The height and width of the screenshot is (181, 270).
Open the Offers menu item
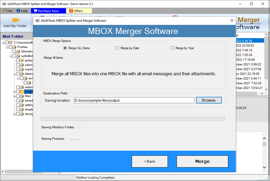(x=79, y=11)
